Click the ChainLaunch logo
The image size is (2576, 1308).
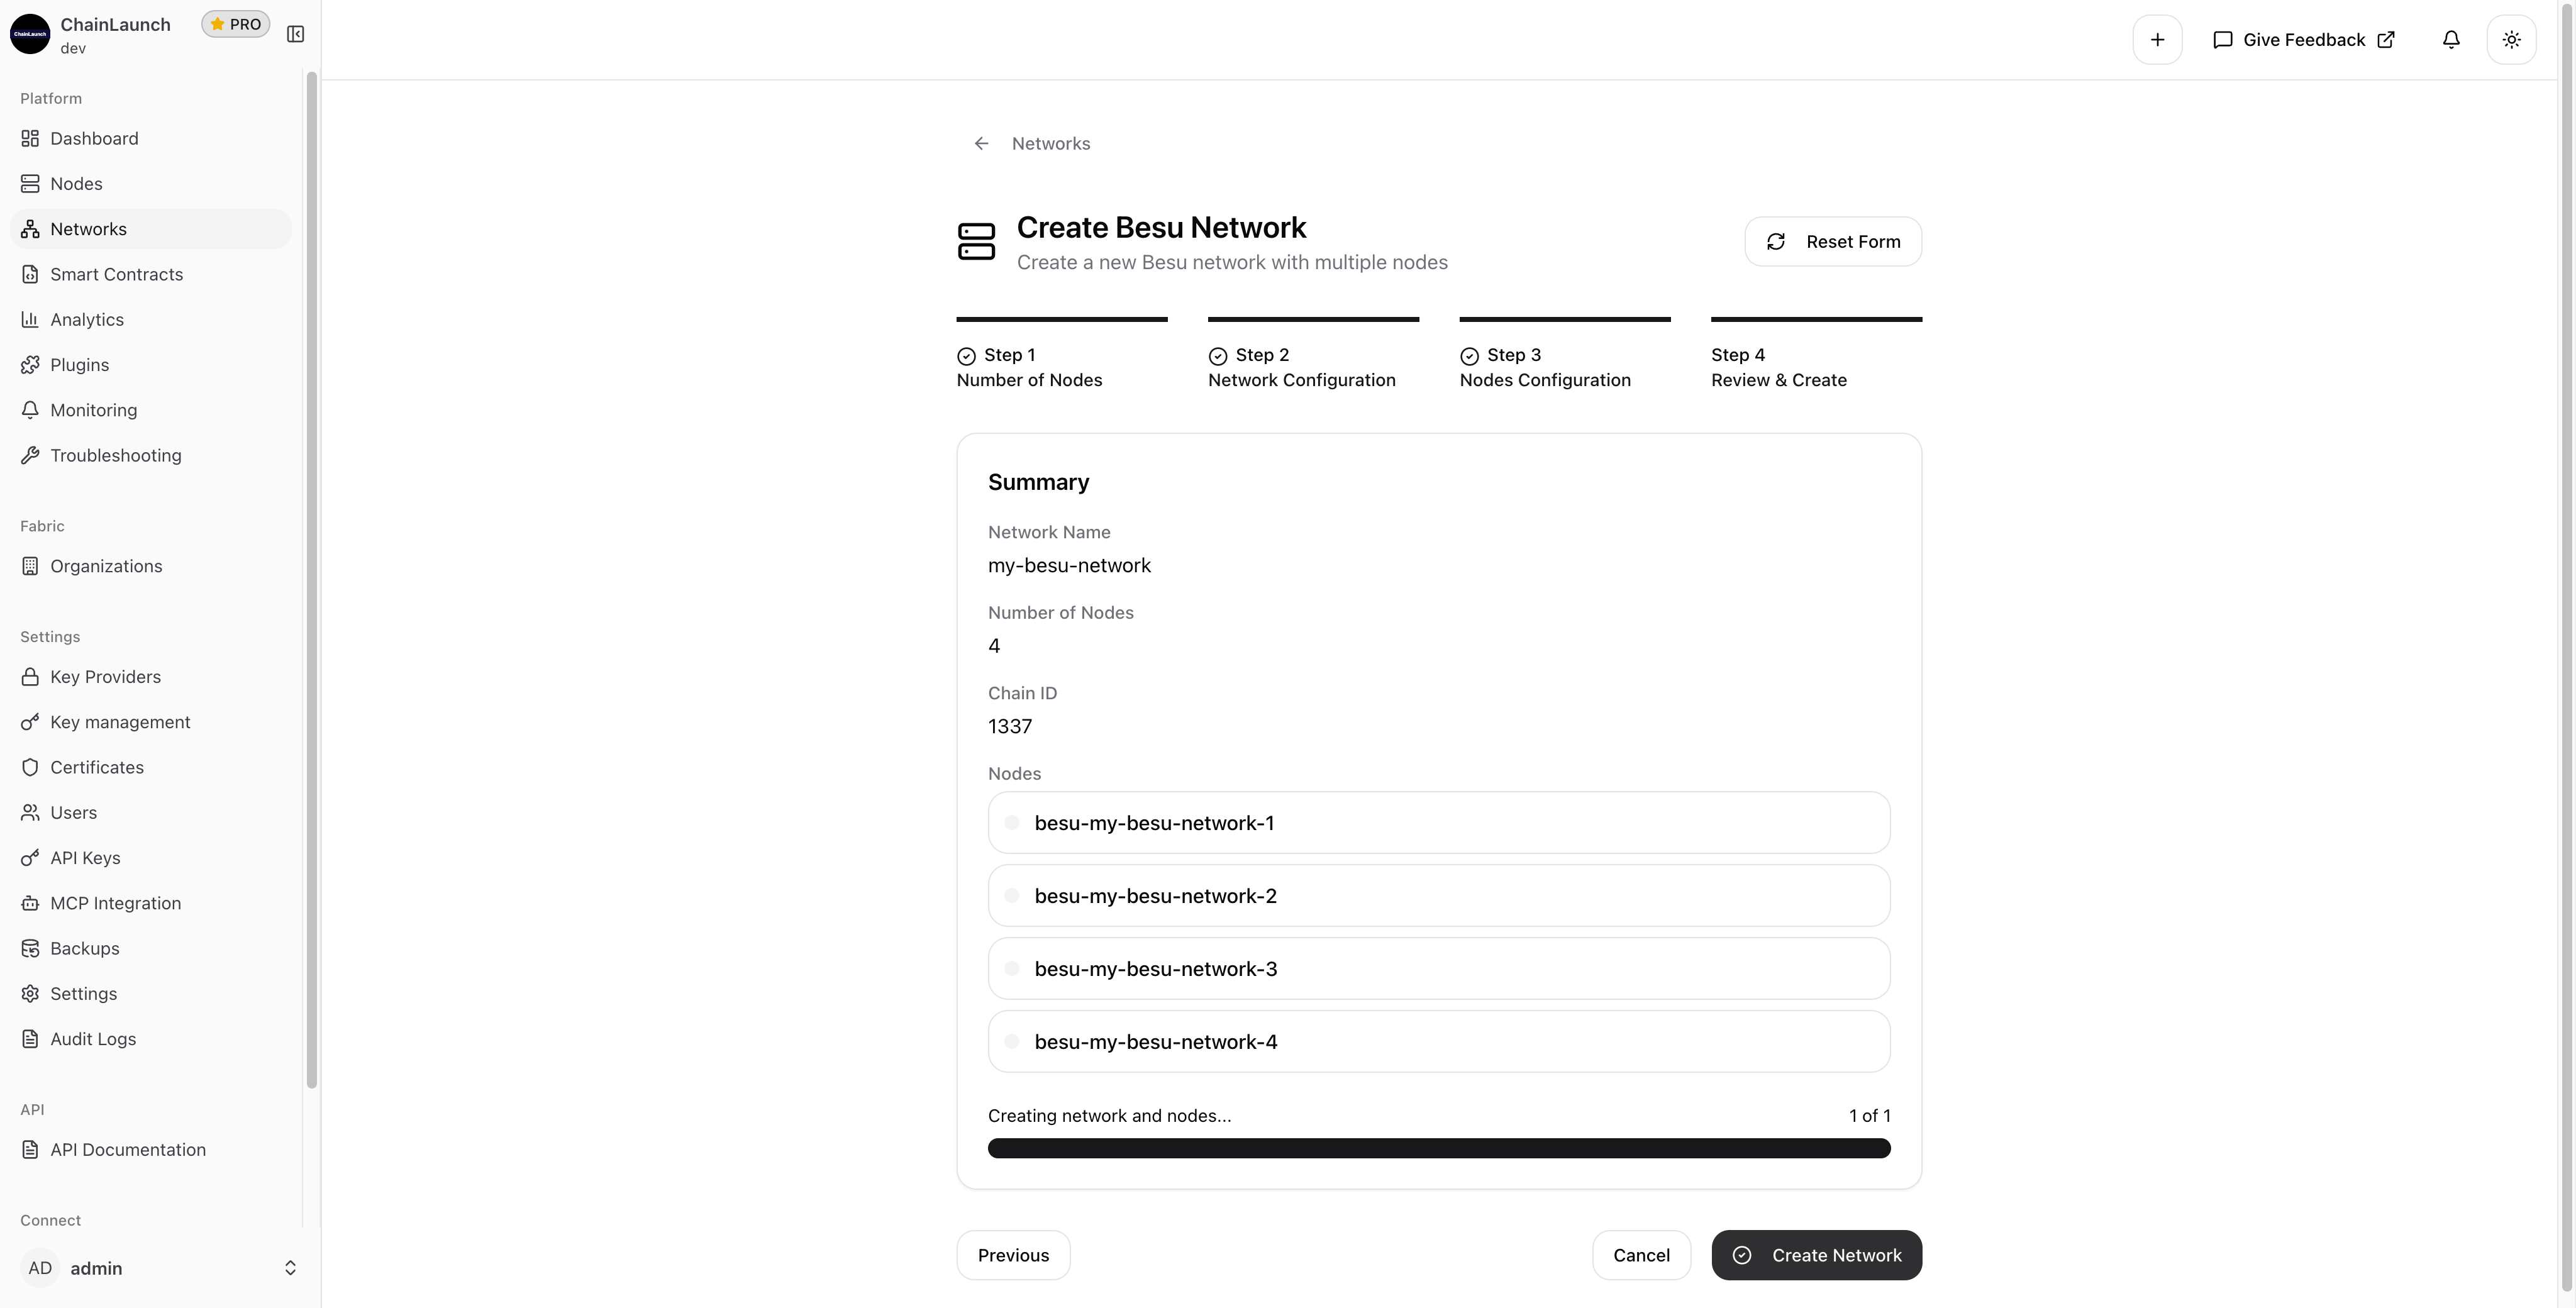click(30, 33)
